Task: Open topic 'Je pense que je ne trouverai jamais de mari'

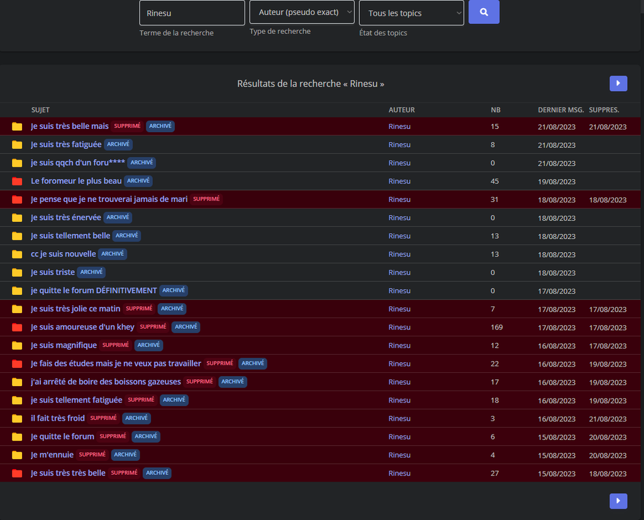Action: [x=109, y=199]
